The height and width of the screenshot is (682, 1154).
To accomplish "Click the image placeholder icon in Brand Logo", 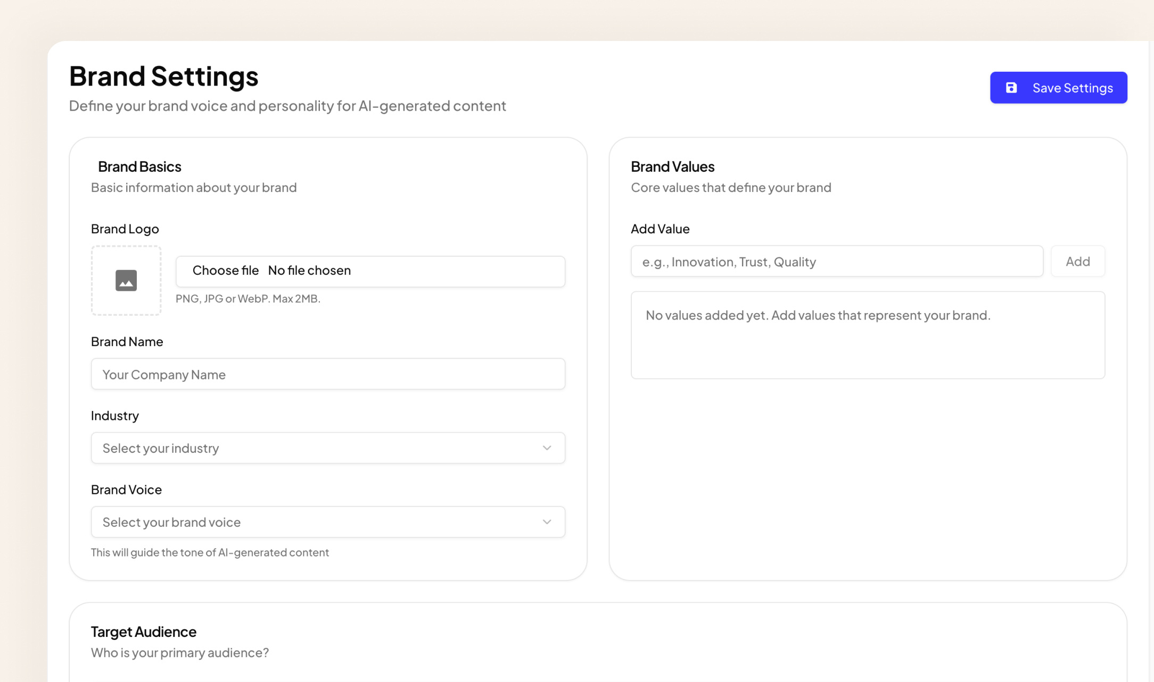I will (x=126, y=281).
